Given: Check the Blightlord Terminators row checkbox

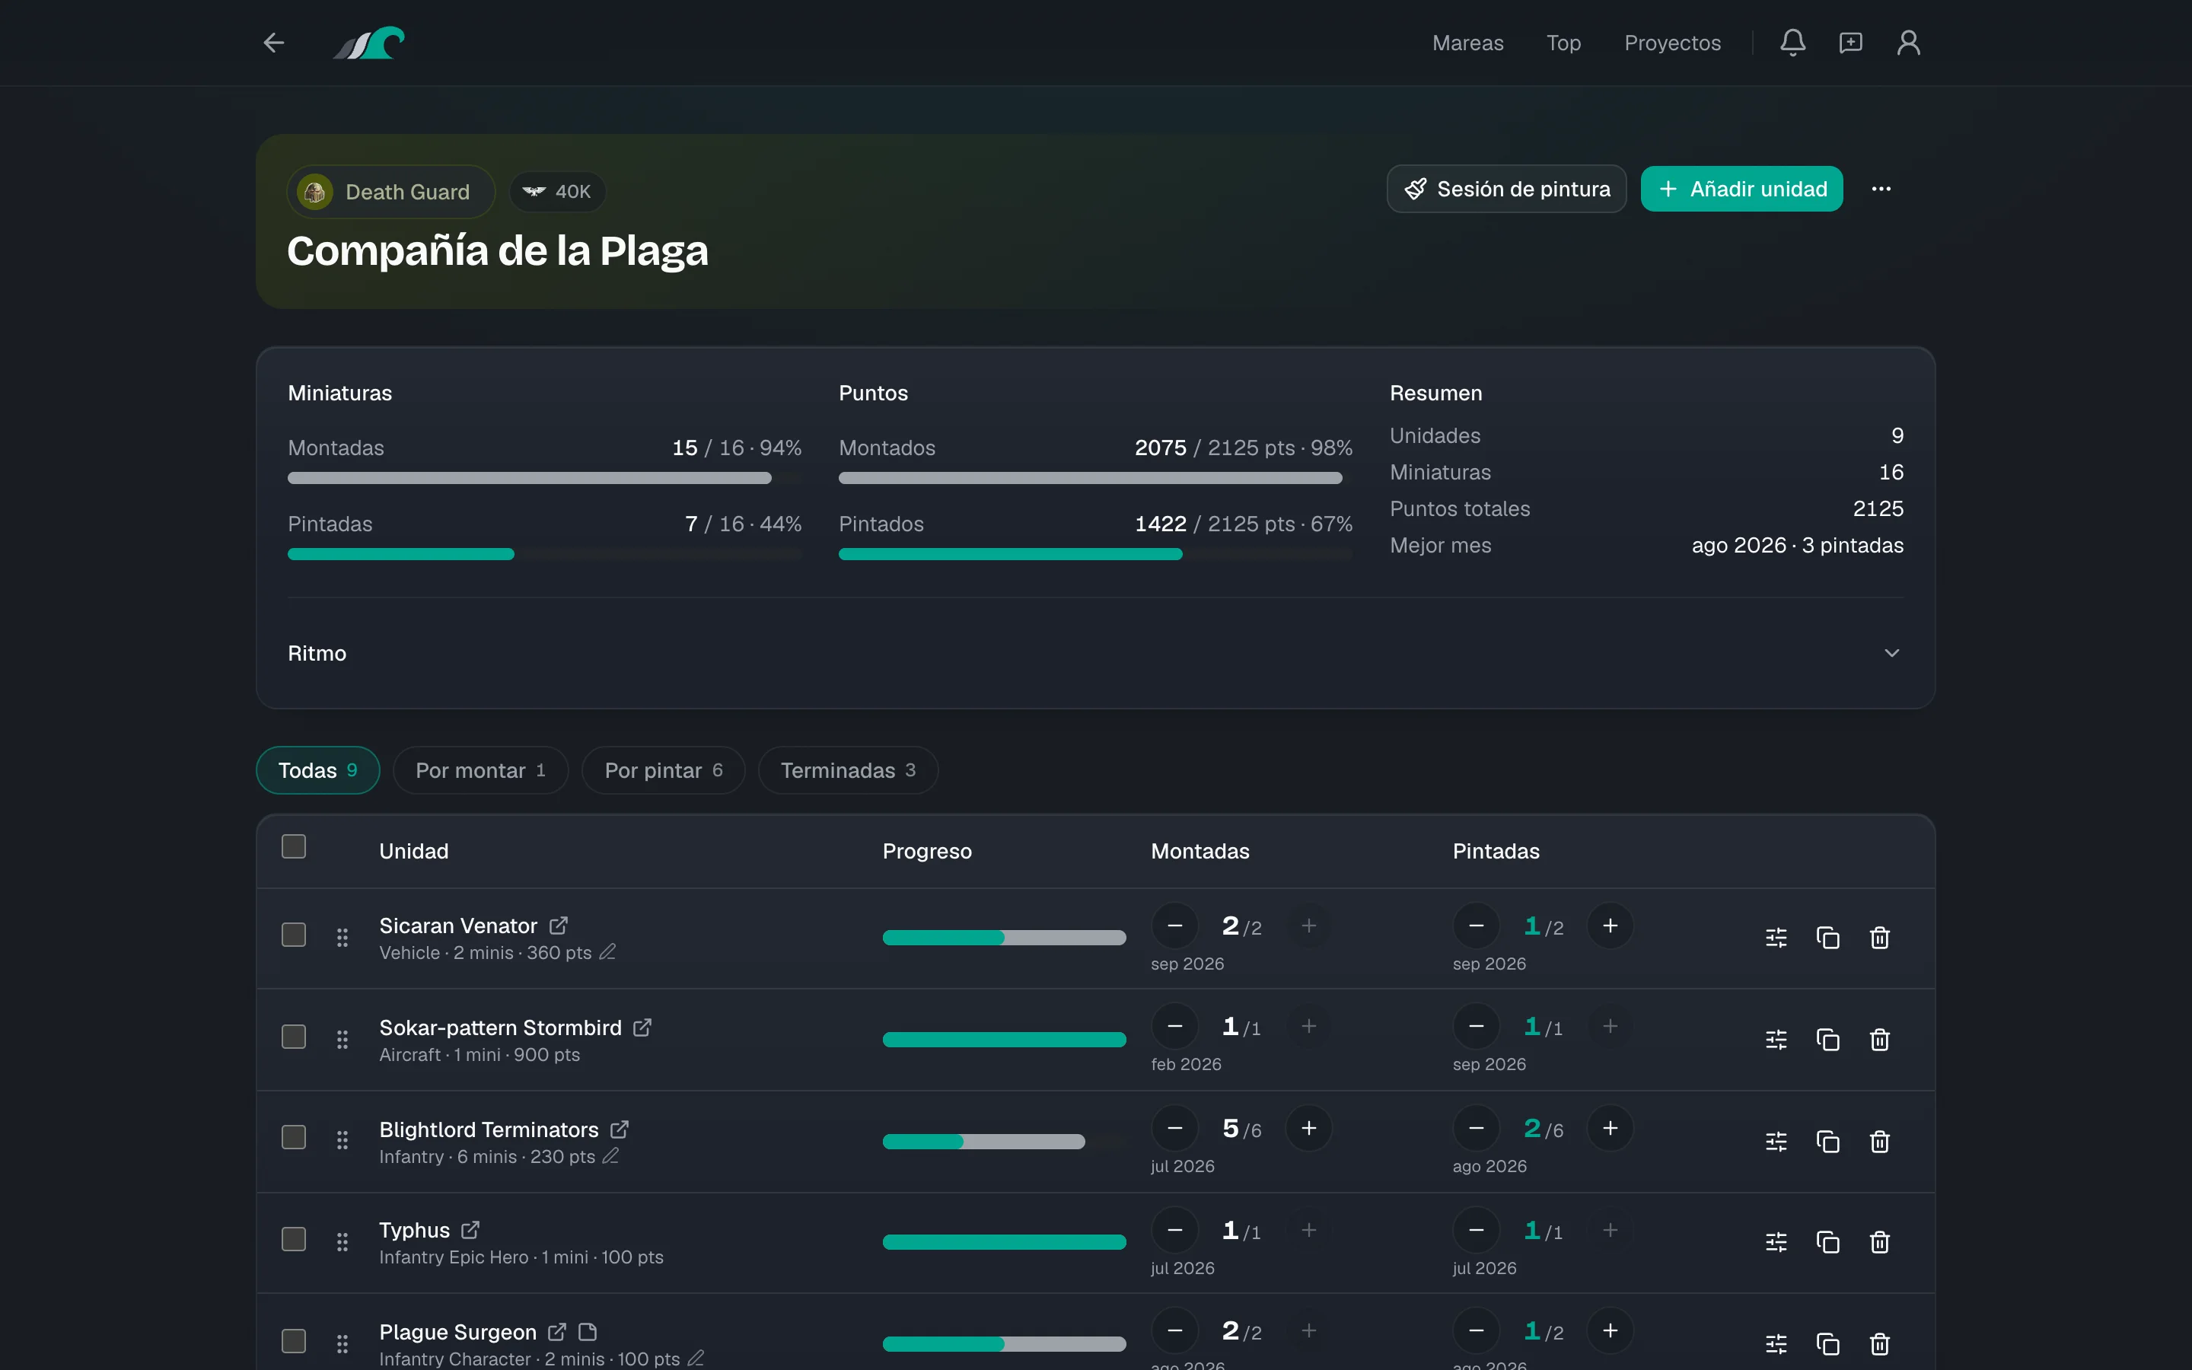Looking at the screenshot, I should (x=294, y=1137).
